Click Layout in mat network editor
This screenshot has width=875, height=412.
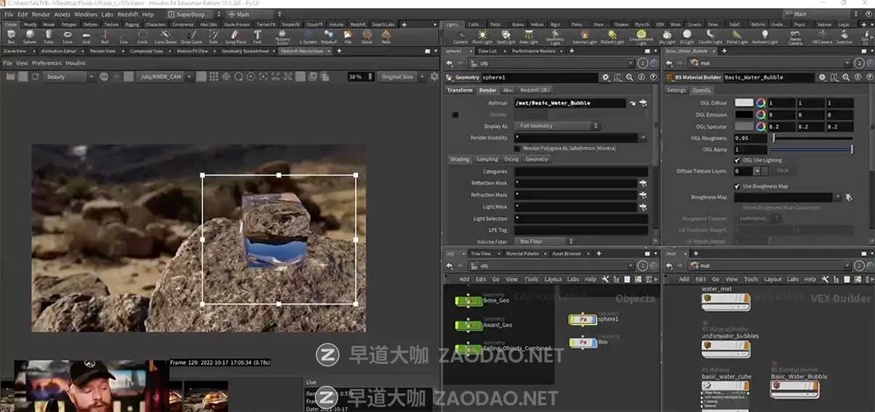[x=772, y=279]
